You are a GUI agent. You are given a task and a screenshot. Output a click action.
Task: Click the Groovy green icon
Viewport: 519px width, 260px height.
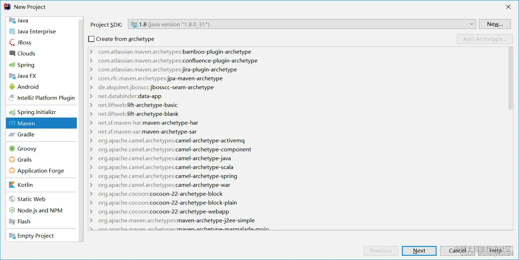pos(12,148)
